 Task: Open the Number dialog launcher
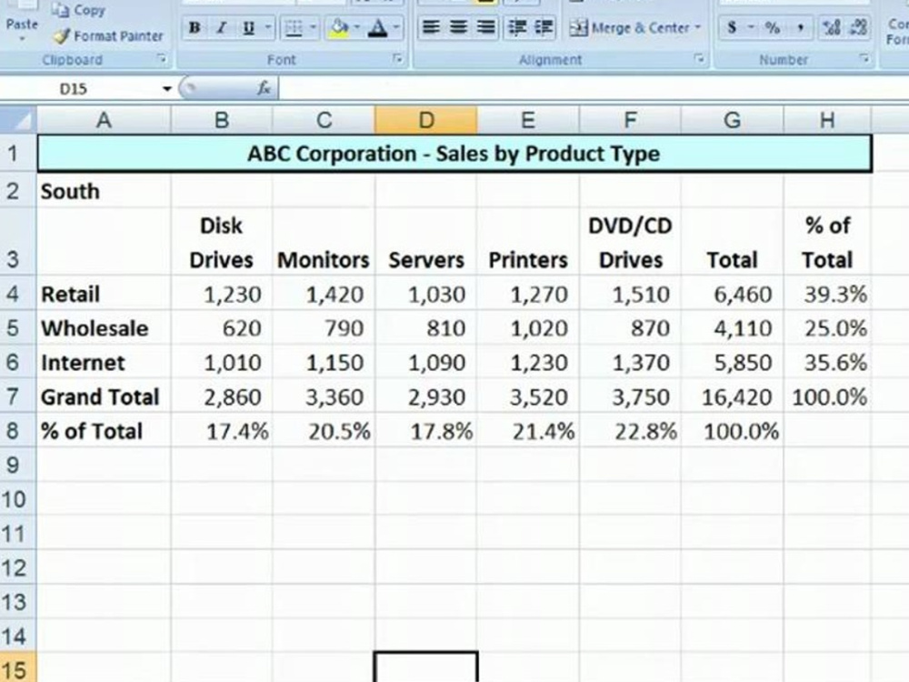click(864, 59)
